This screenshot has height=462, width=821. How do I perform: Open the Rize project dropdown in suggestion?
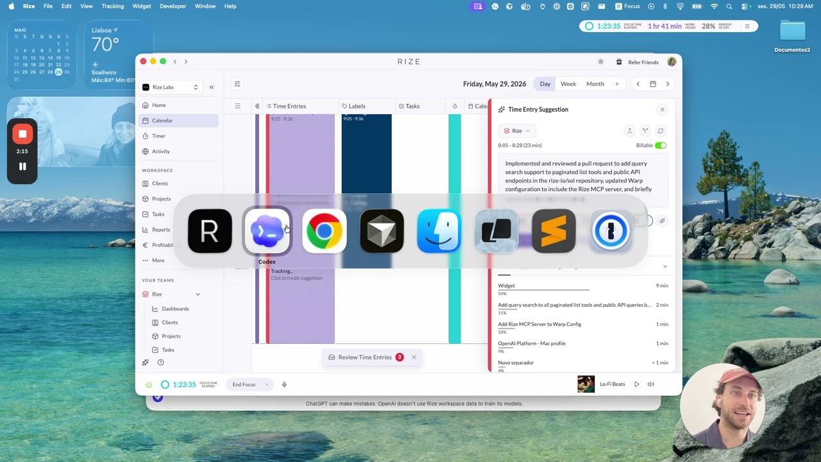[x=517, y=131]
